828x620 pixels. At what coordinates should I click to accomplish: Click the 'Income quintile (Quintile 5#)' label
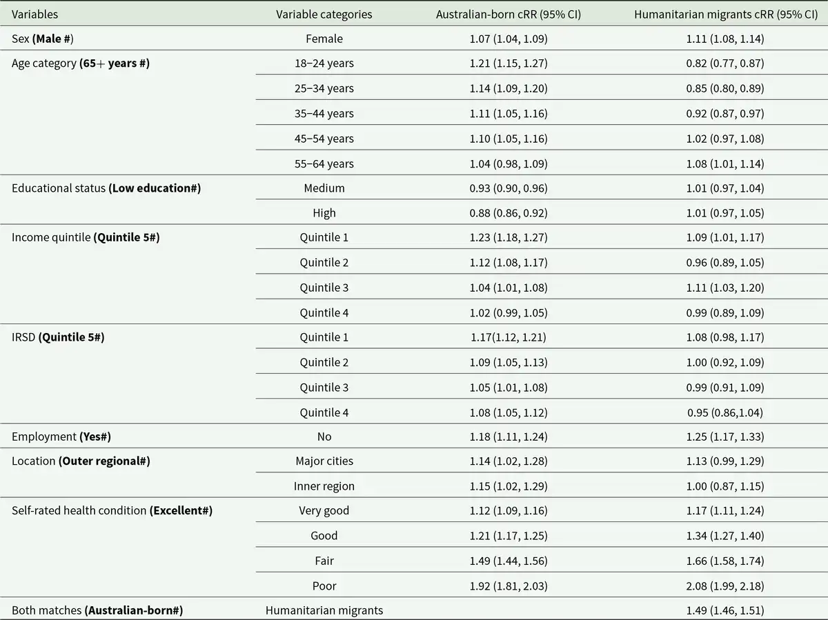tap(86, 238)
